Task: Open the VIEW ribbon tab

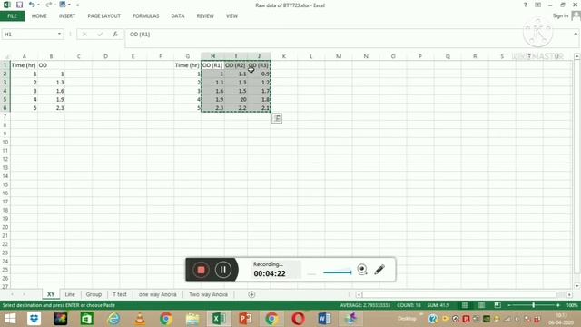Action: click(x=232, y=16)
